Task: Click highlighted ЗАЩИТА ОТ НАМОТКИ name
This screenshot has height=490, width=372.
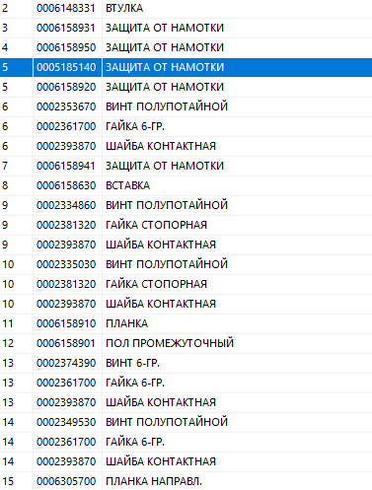Action: click(x=165, y=67)
